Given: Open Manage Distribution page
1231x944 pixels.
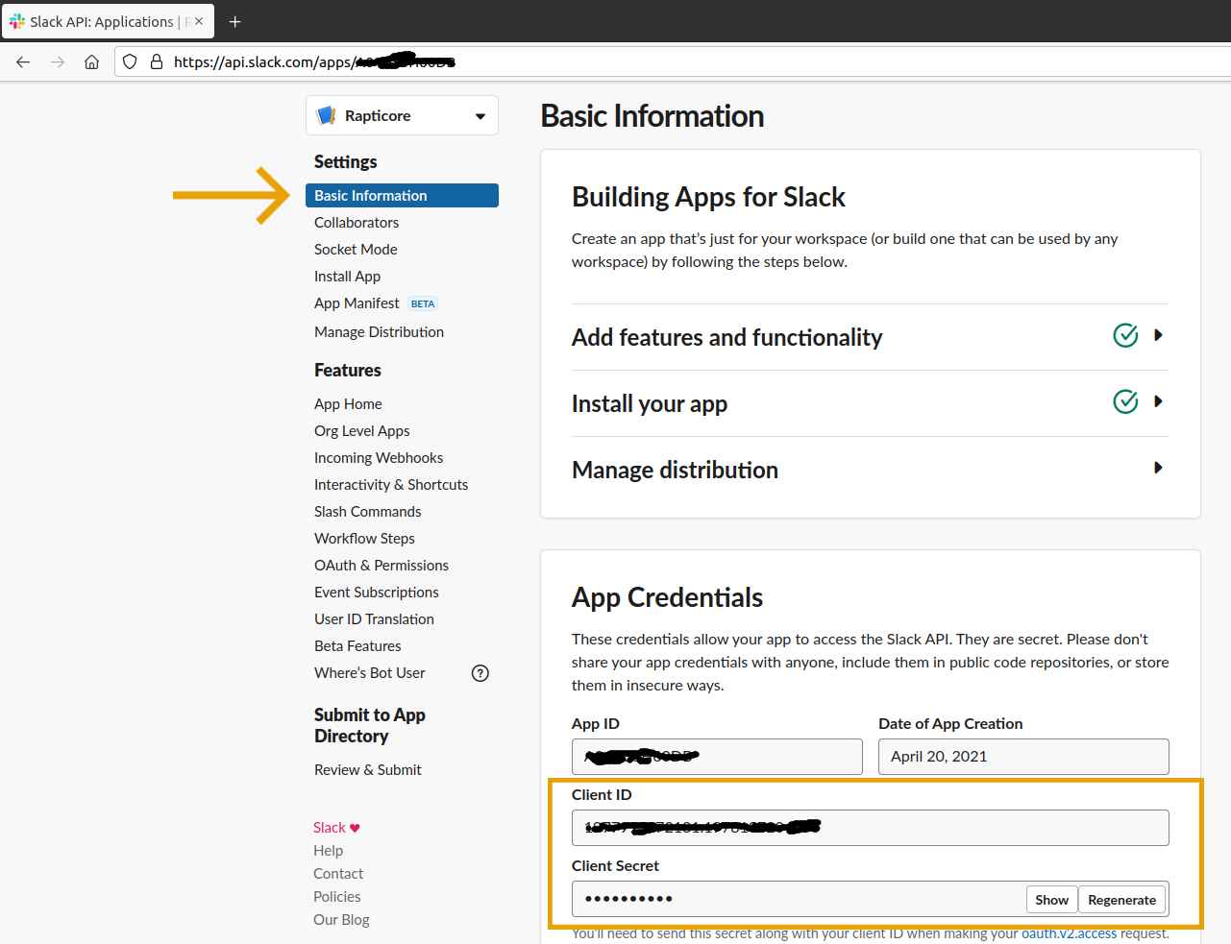Looking at the screenshot, I should pyautogui.click(x=379, y=331).
